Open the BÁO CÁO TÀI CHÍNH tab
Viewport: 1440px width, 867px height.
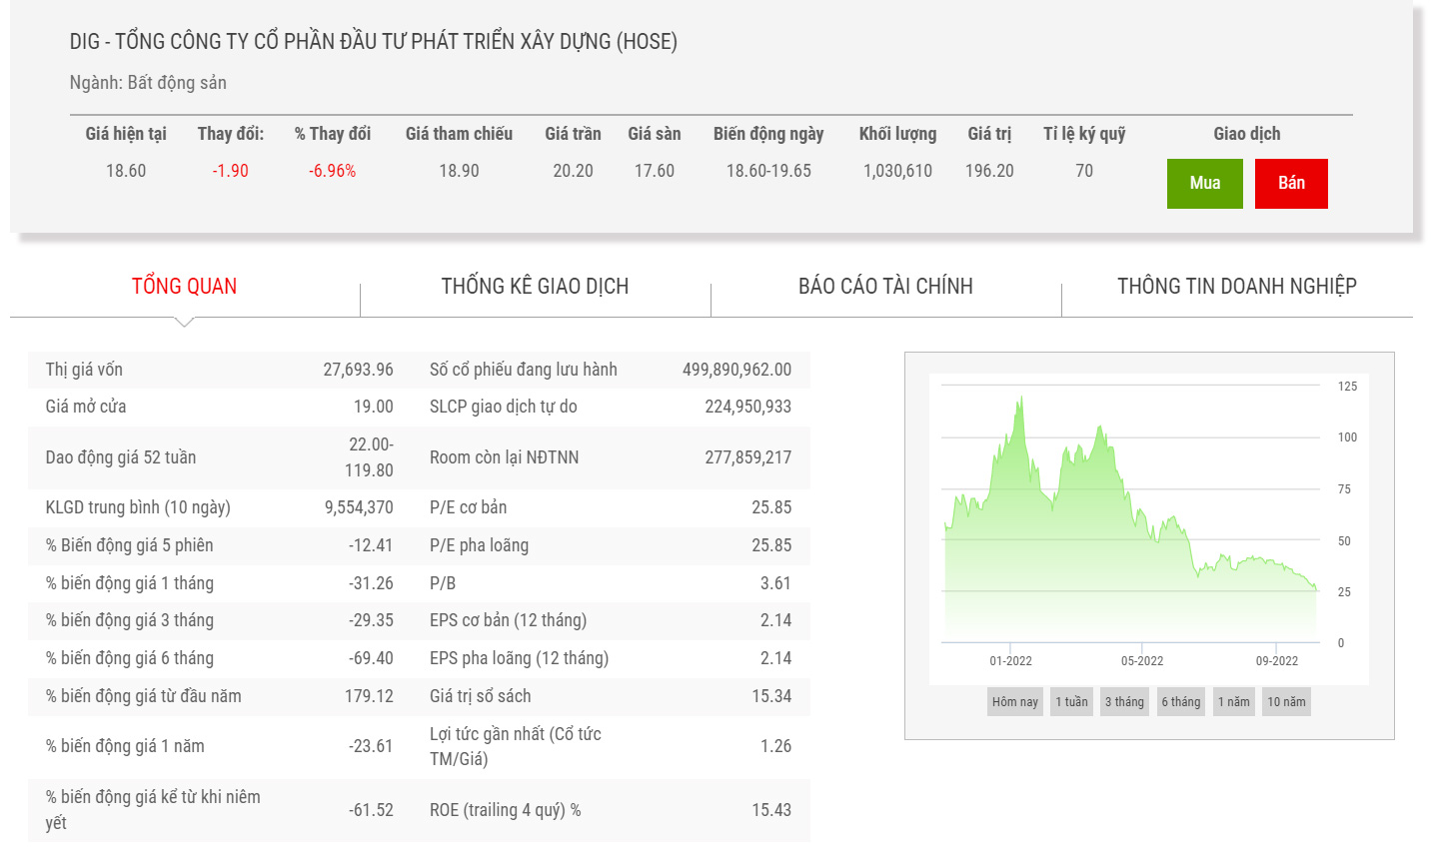point(885,287)
